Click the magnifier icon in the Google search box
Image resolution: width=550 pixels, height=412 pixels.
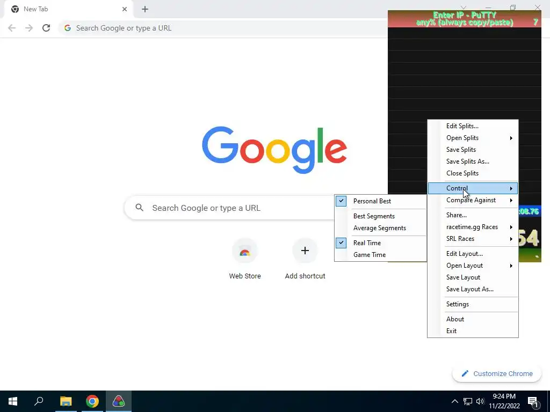139,208
